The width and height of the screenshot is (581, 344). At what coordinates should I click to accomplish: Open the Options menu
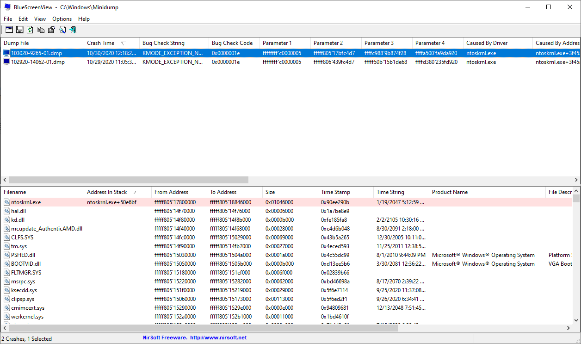62,19
